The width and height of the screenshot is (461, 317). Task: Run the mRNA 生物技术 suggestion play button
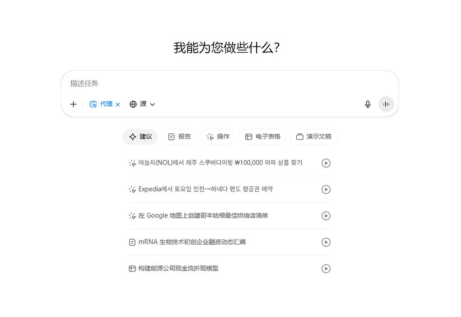click(326, 242)
